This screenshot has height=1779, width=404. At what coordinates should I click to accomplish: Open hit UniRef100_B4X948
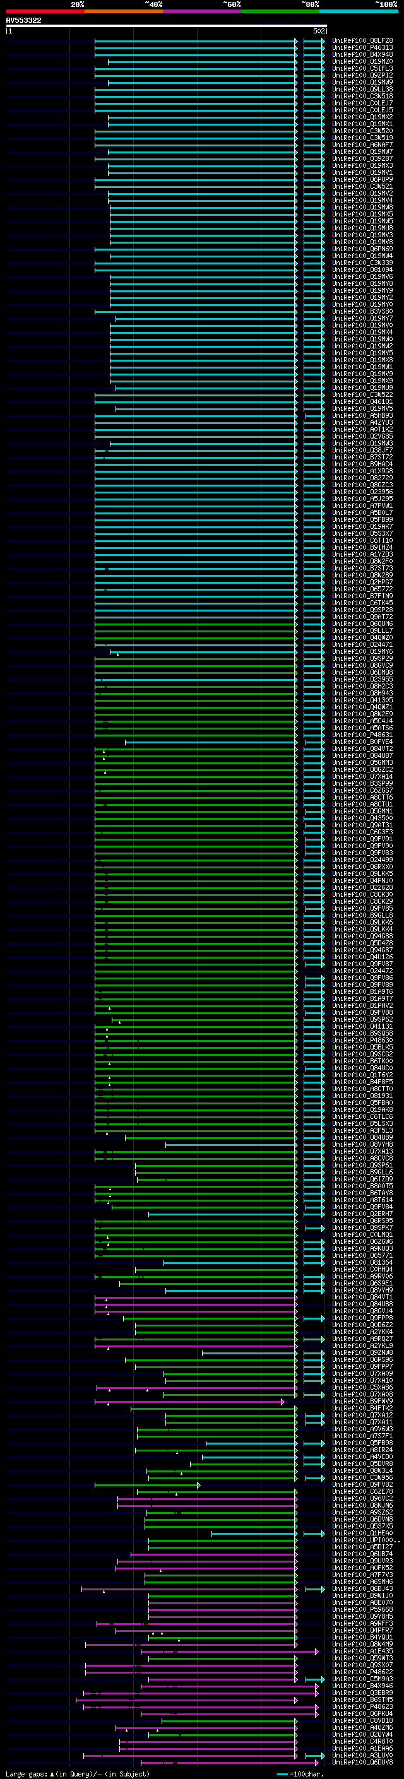coord(362,54)
